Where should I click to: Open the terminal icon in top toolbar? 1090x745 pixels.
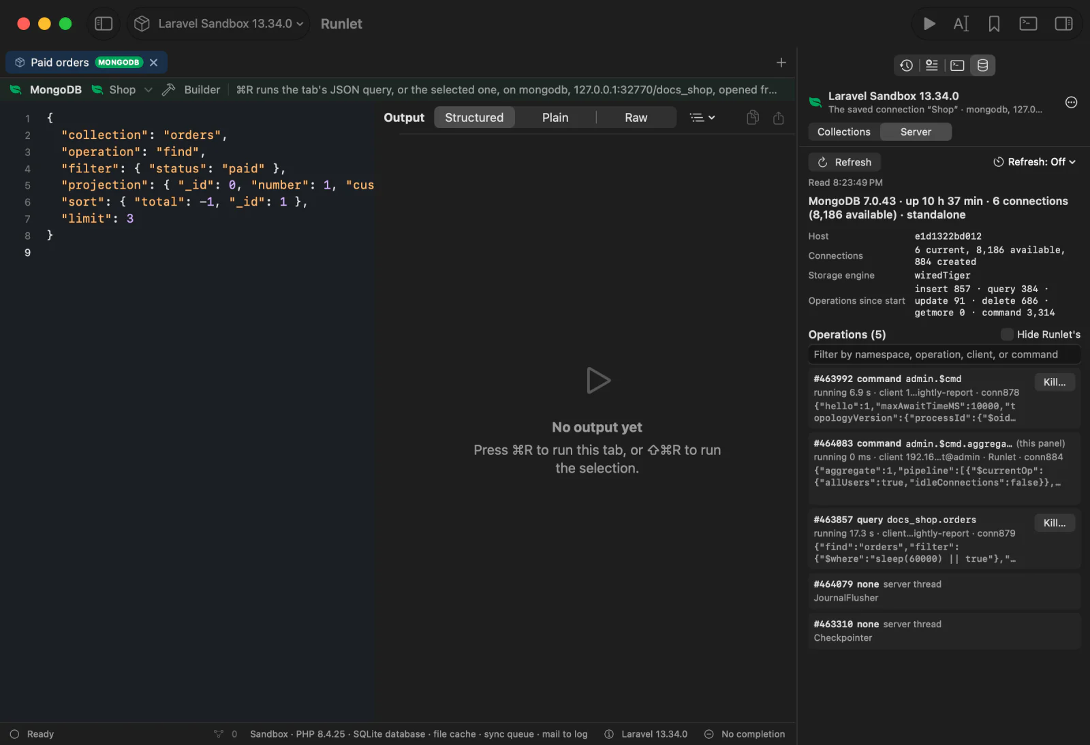click(x=1028, y=24)
